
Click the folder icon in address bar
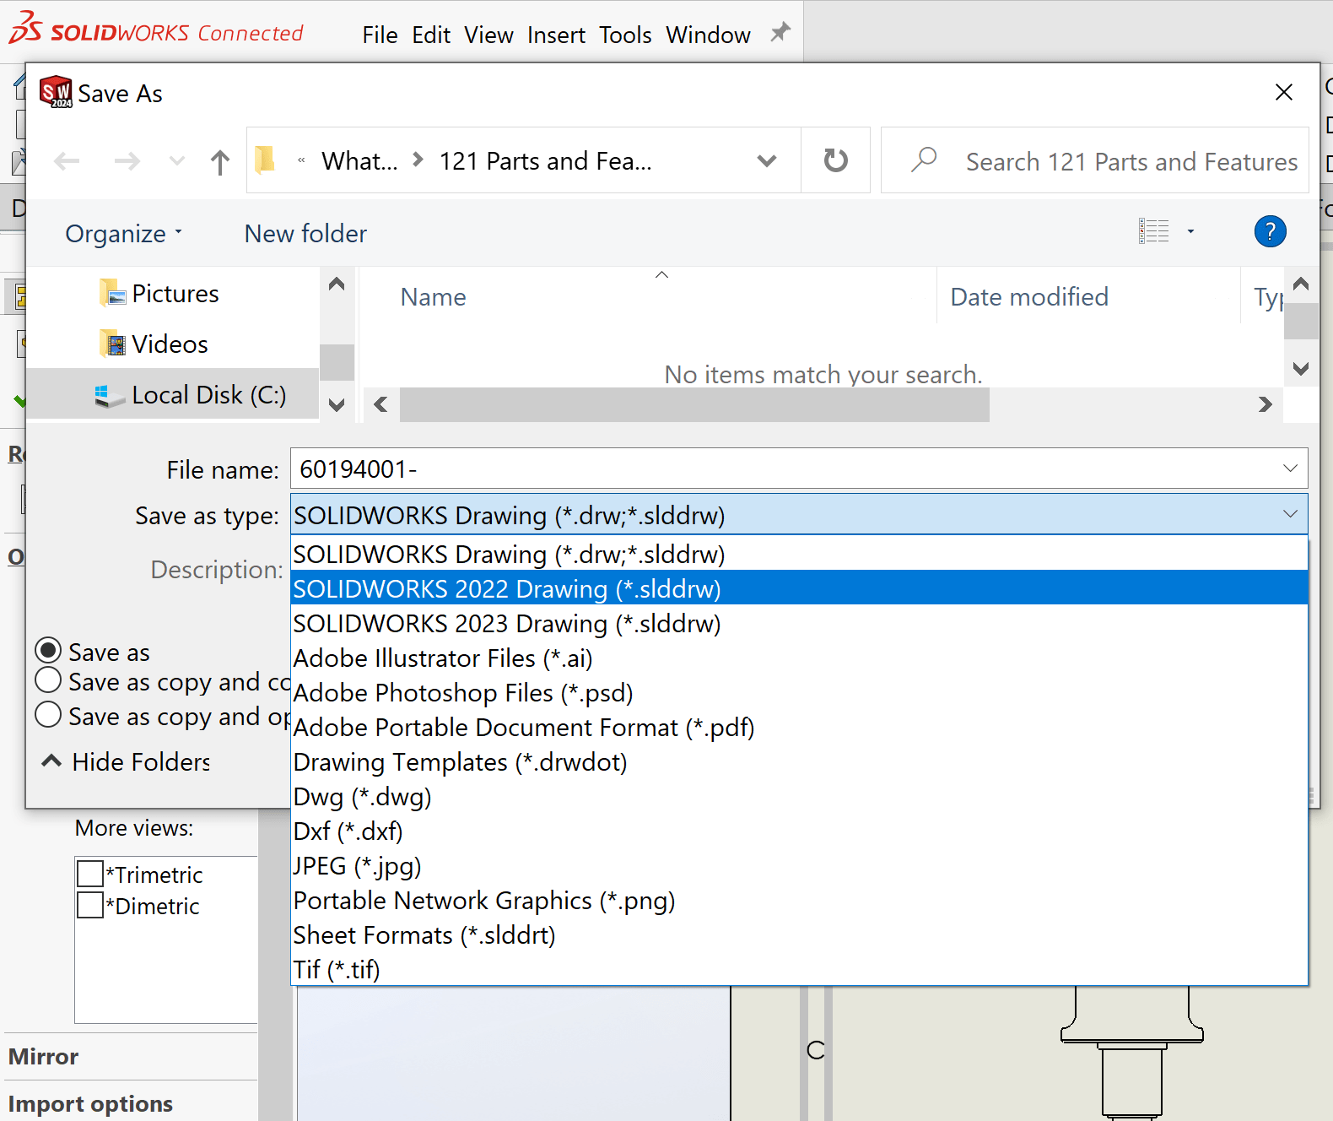pos(265,159)
